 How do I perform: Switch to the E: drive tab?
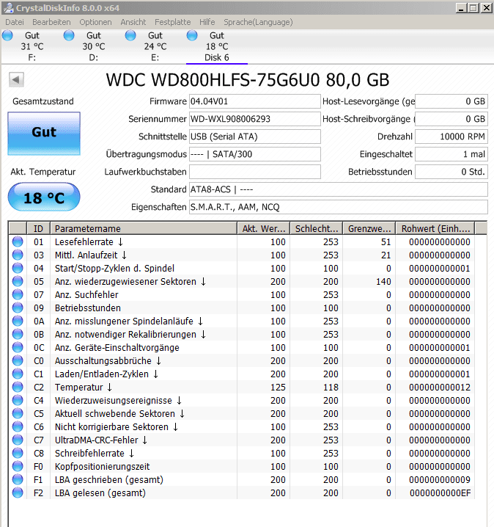[x=155, y=46]
